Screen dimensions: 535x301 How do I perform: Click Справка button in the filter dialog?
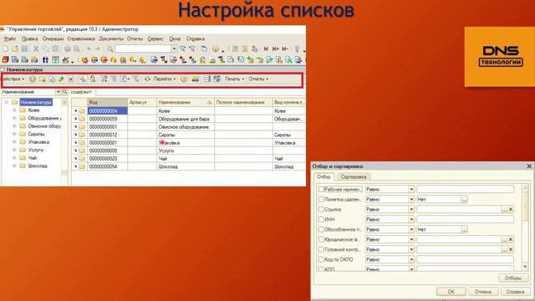pyautogui.click(x=515, y=292)
